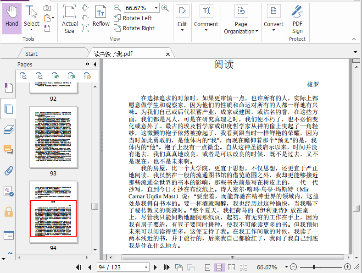Click the SnapShot camera icon

click(x=47, y=8)
